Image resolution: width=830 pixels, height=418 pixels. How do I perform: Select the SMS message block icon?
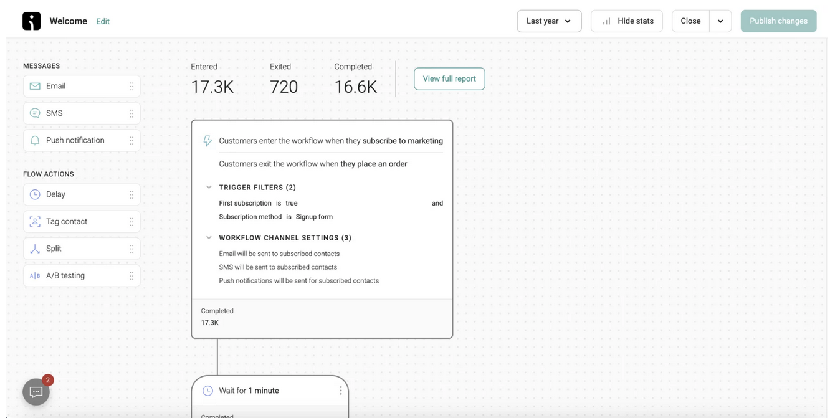point(35,113)
